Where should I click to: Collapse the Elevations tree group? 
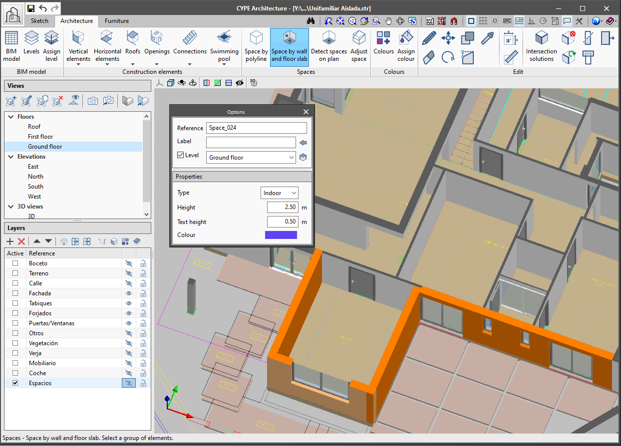(10, 157)
